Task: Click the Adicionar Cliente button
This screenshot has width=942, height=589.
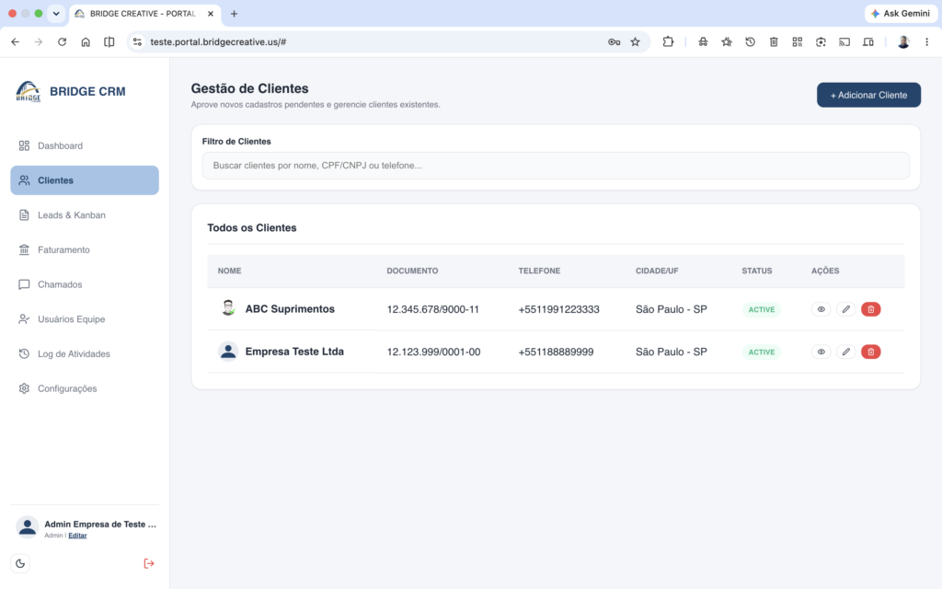Action: point(868,95)
